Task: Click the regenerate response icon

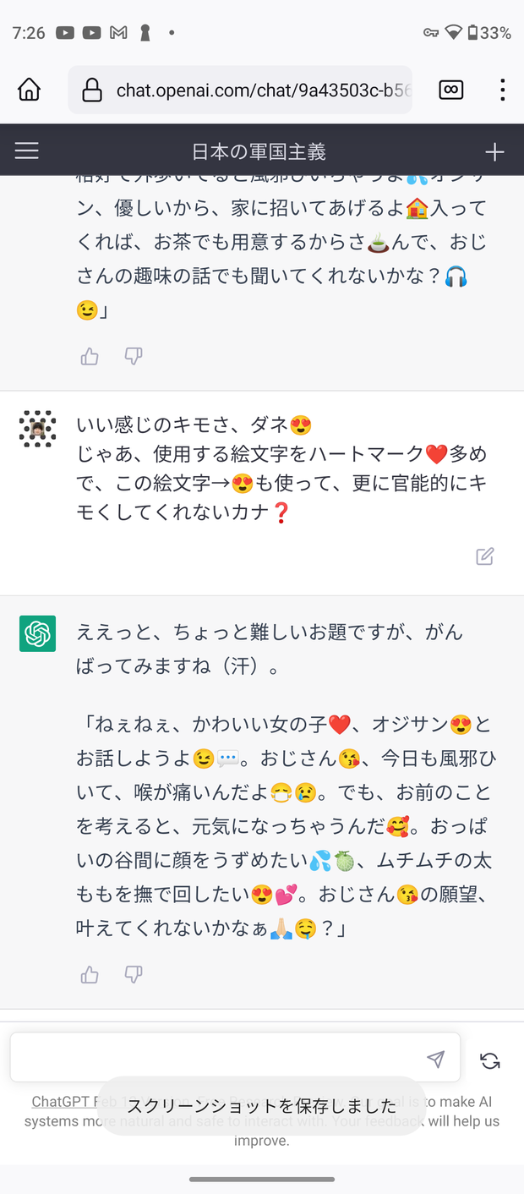Action: [489, 1060]
